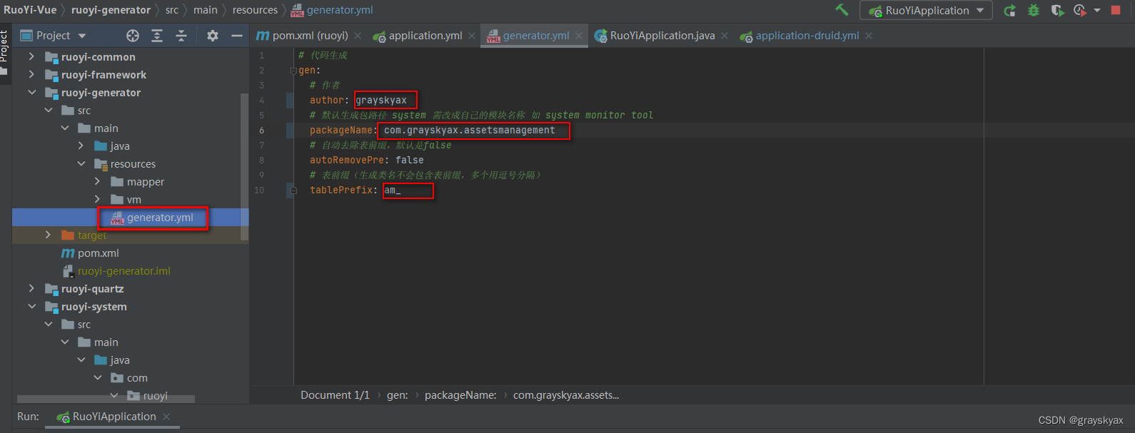Collapse the ruoyi-system module
1135x433 pixels.
tap(31, 306)
